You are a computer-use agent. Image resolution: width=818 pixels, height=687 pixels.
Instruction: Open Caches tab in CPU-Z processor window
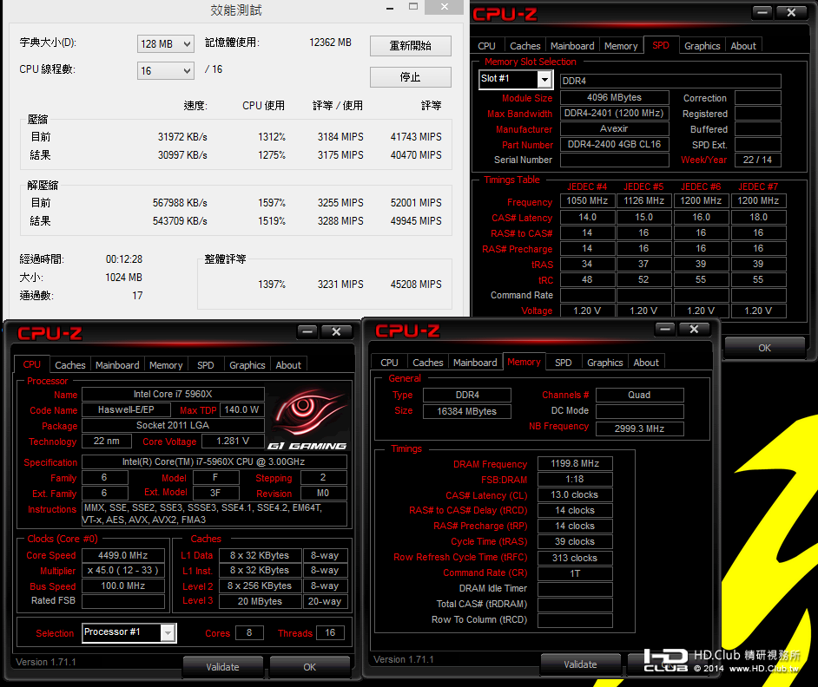click(70, 365)
